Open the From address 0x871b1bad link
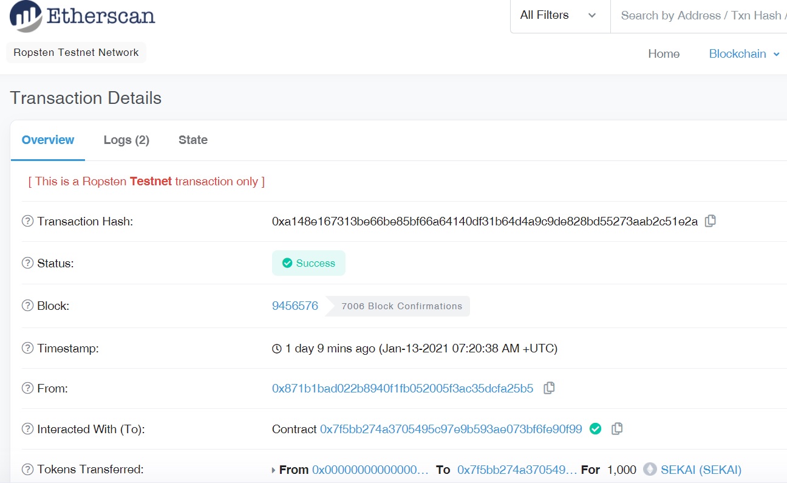 tap(403, 388)
